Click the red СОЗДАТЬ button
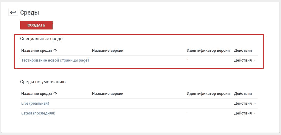 (36, 25)
